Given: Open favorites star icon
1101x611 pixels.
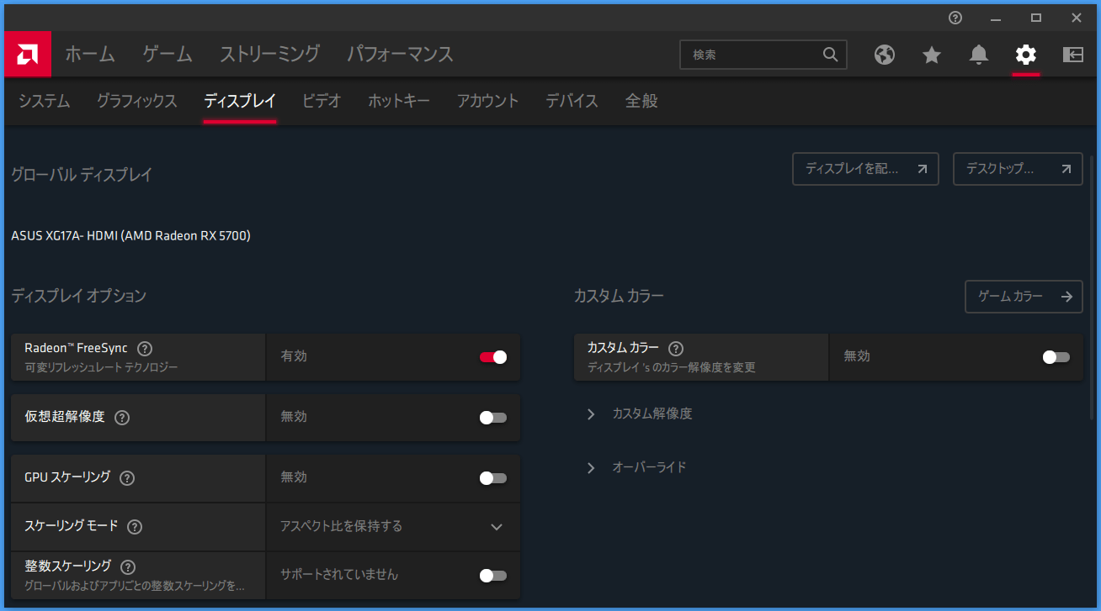Looking at the screenshot, I should (932, 55).
